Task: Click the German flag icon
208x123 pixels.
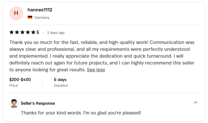Action: 30,18
